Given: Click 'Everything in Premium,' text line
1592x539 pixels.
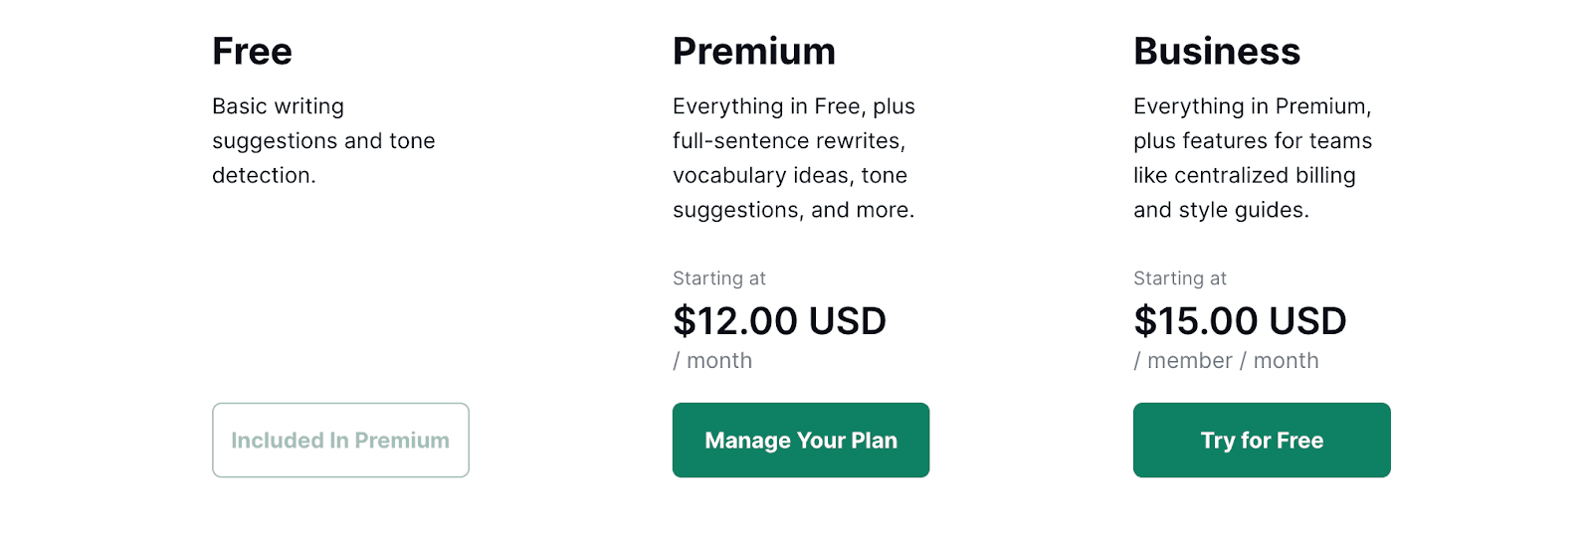Looking at the screenshot, I should coord(1252,106).
